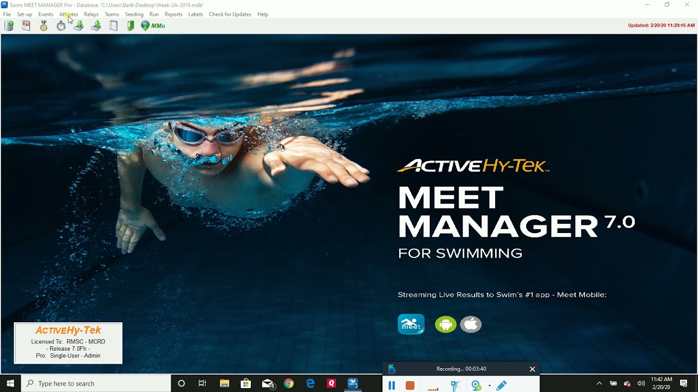Click the Meet Mobile app badge
The height and width of the screenshot is (392, 698).
point(411,324)
